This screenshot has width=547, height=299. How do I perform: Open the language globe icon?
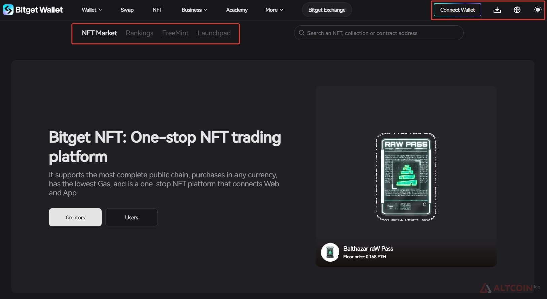click(x=517, y=10)
